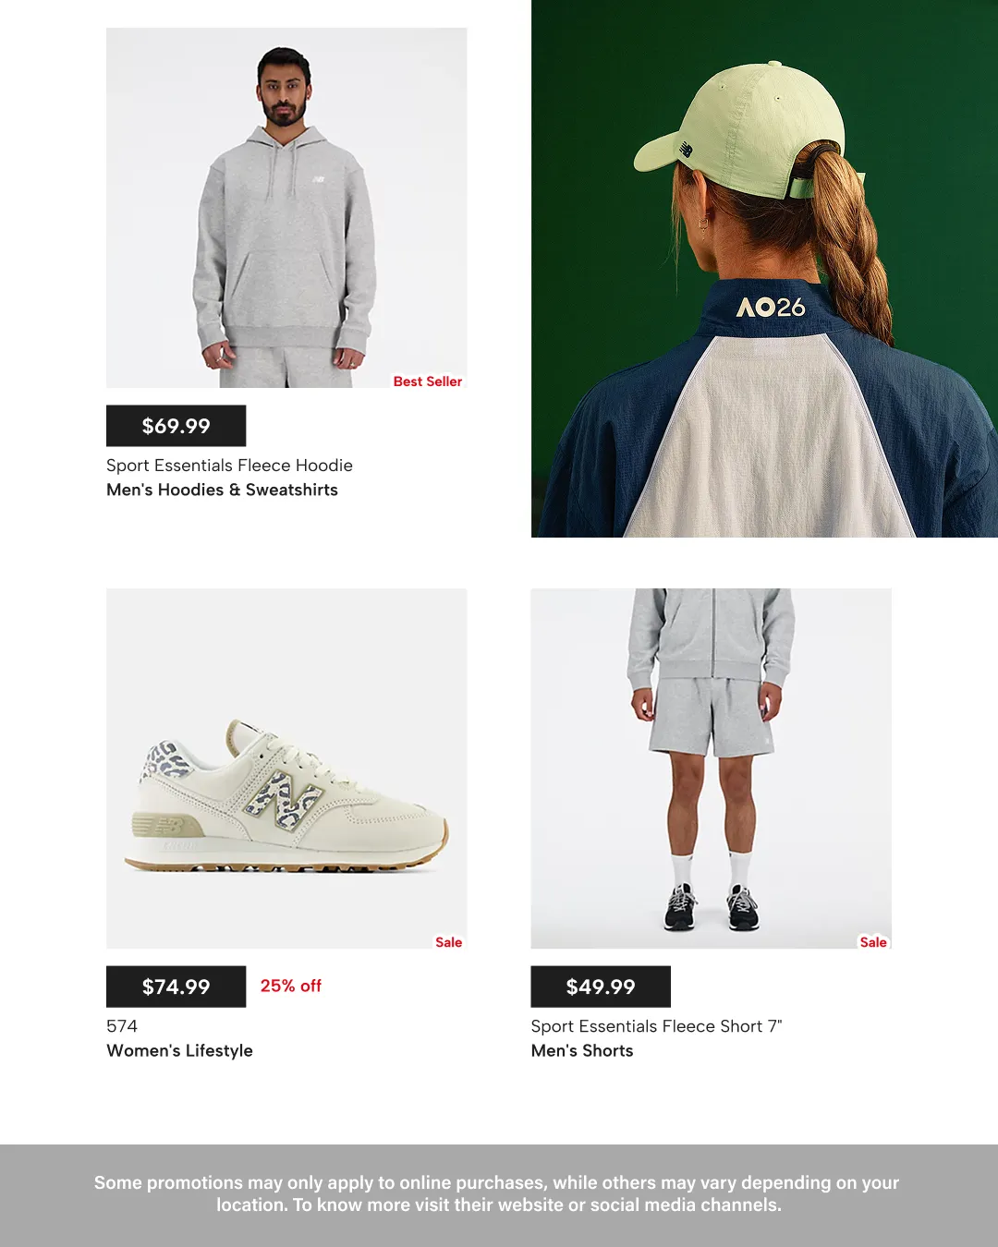The width and height of the screenshot is (998, 1247).
Task: Open the grey fleece shorts product image
Action: tap(712, 769)
